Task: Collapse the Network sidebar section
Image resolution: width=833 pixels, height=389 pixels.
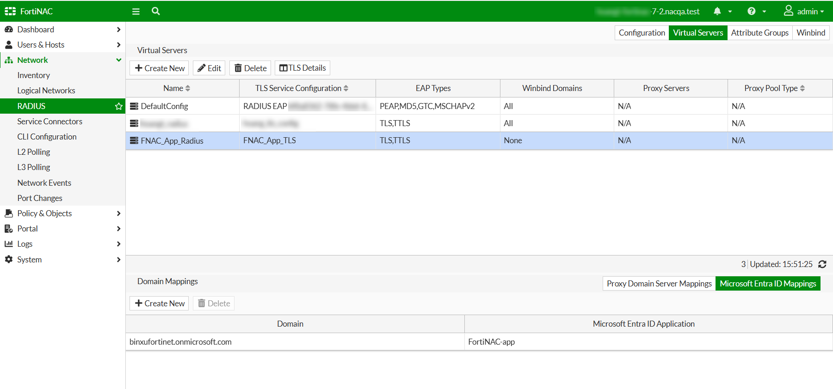Action: click(118, 60)
